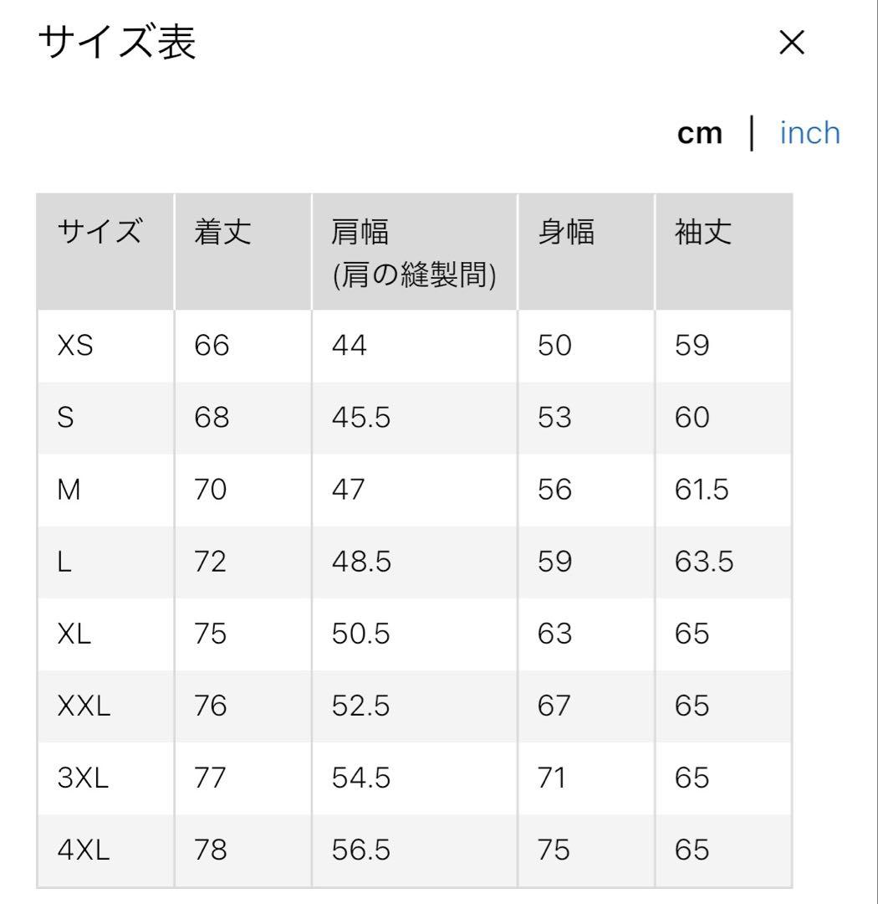The image size is (878, 904).
Task: Select the 3XL size row label
Action: [x=83, y=778]
